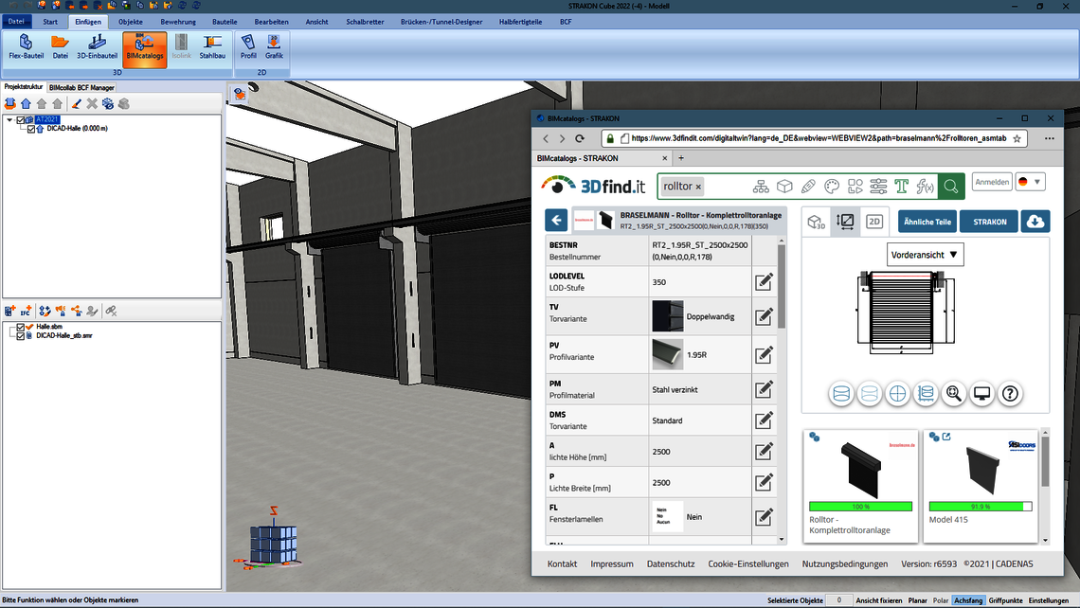
Task: Edit the Profilmaterial row with its pencil icon
Action: (764, 389)
